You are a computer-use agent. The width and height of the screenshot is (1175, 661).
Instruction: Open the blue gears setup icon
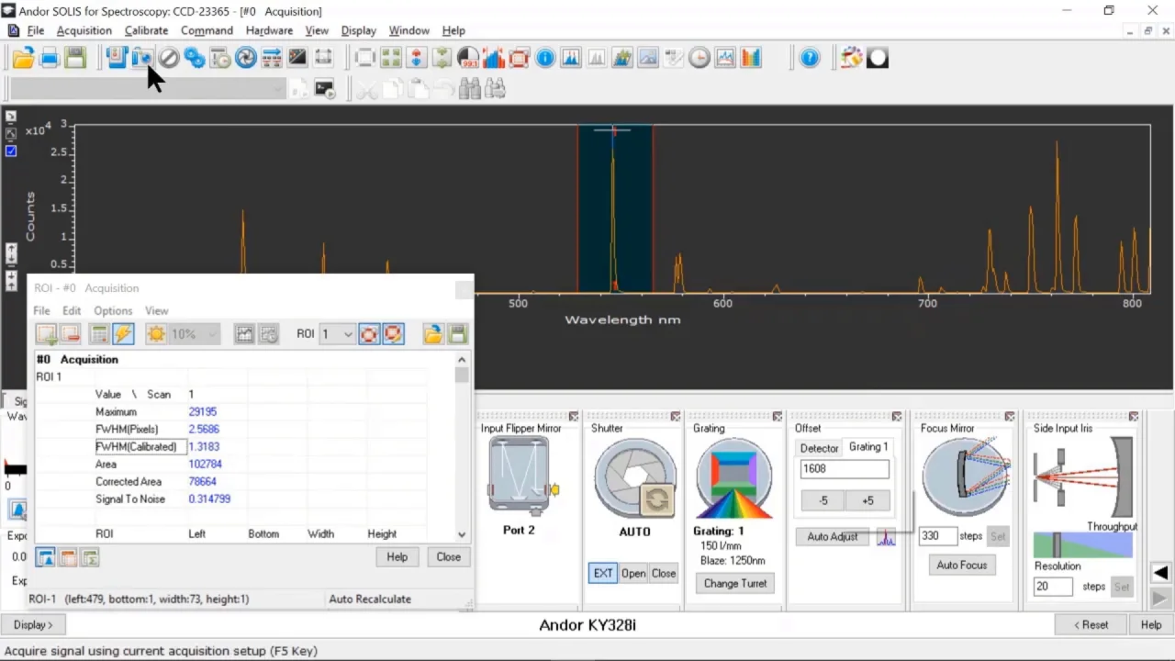(x=195, y=58)
